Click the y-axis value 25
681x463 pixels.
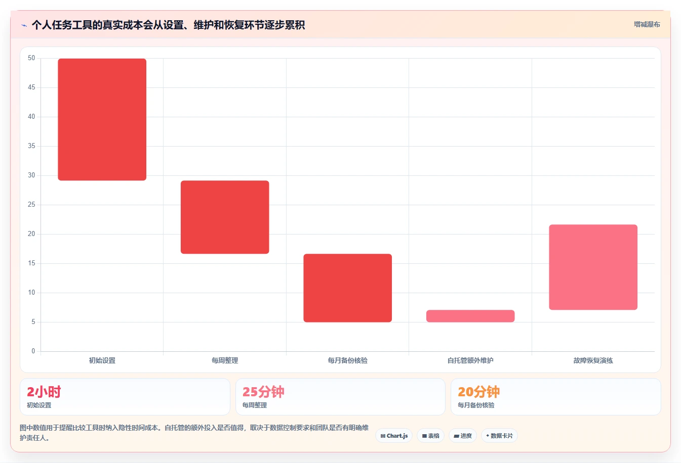click(31, 205)
